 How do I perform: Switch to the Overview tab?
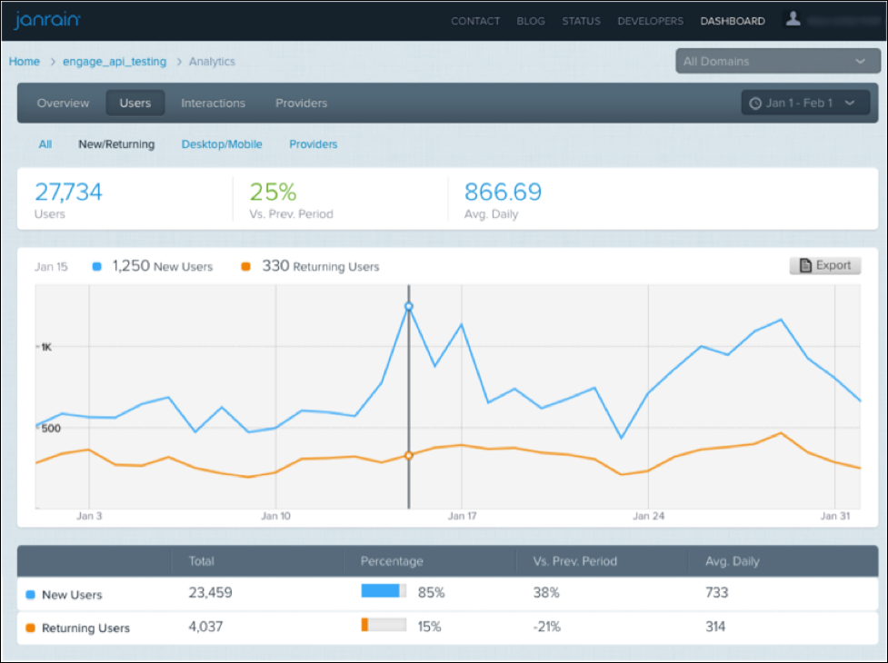coord(63,104)
